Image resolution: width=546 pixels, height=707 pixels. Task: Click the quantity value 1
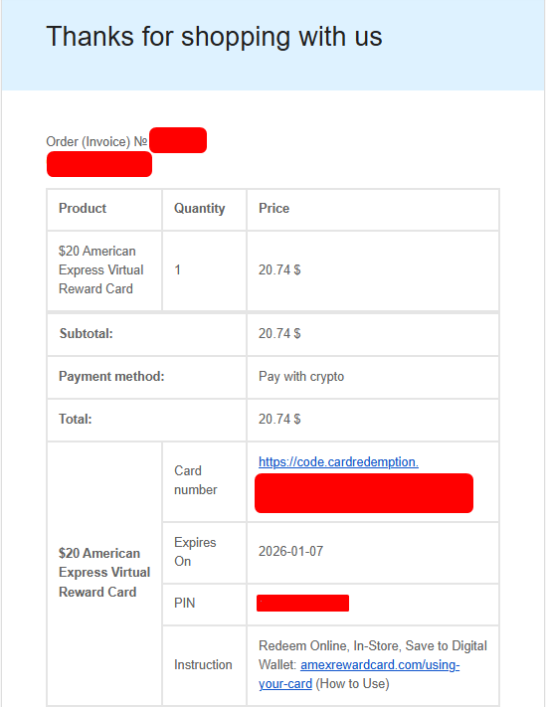(x=178, y=270)
